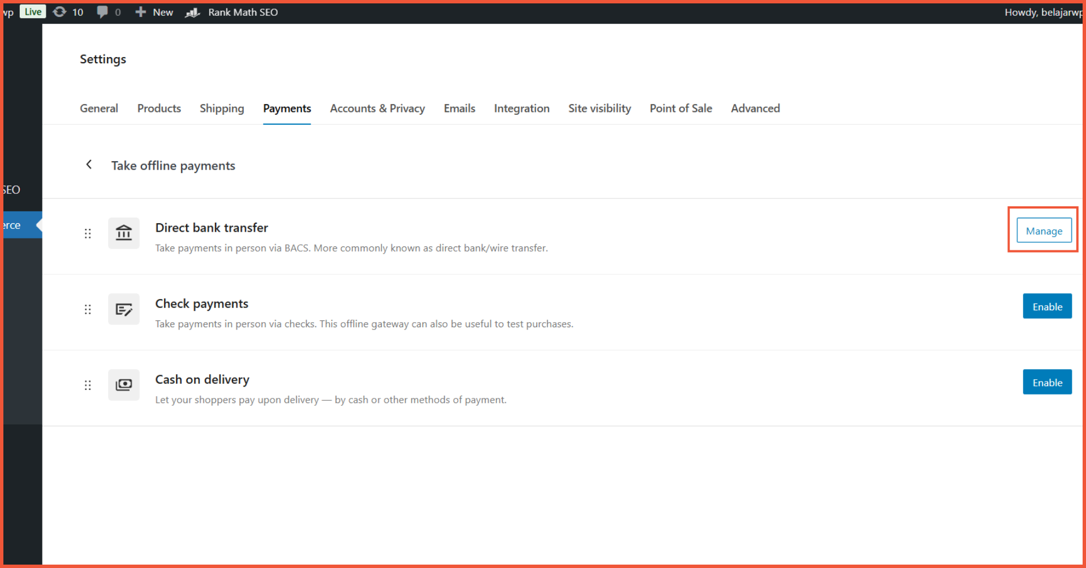This screenshot has width=1086, height=568.
Task: Enable Check payments
Action: click(x=1047, y=306)
